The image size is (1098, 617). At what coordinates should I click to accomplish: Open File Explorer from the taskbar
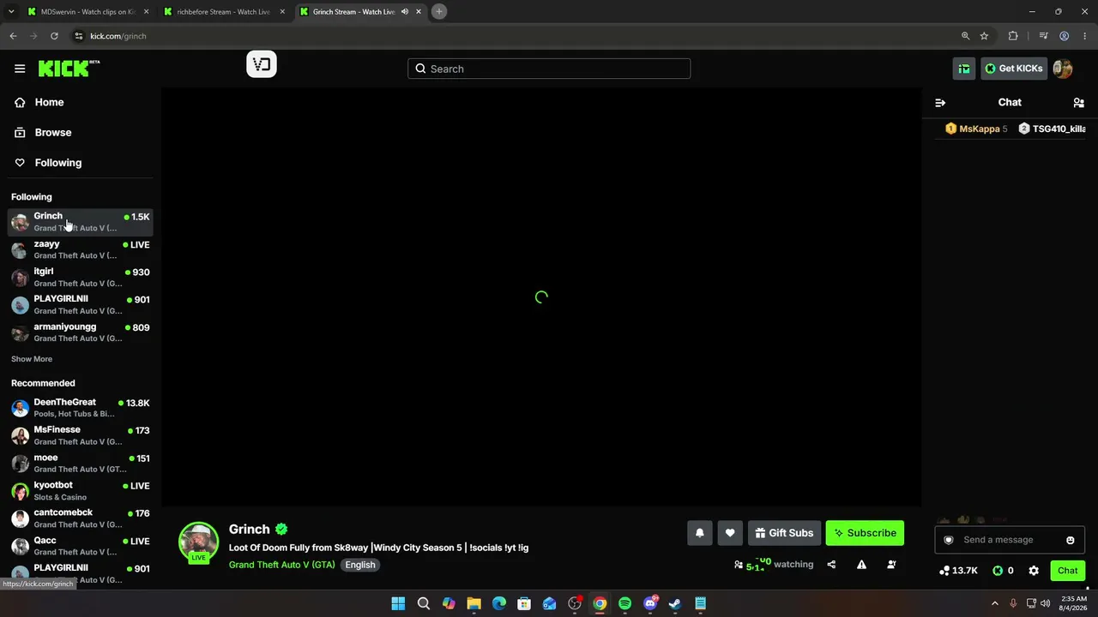click(474, 604)
